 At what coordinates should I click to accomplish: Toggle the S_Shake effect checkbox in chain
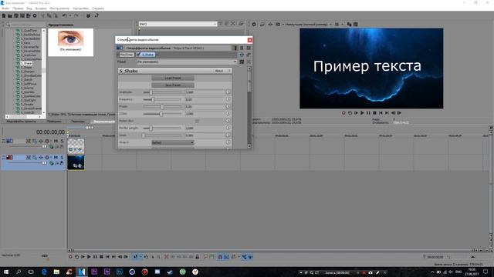[138, 55]
